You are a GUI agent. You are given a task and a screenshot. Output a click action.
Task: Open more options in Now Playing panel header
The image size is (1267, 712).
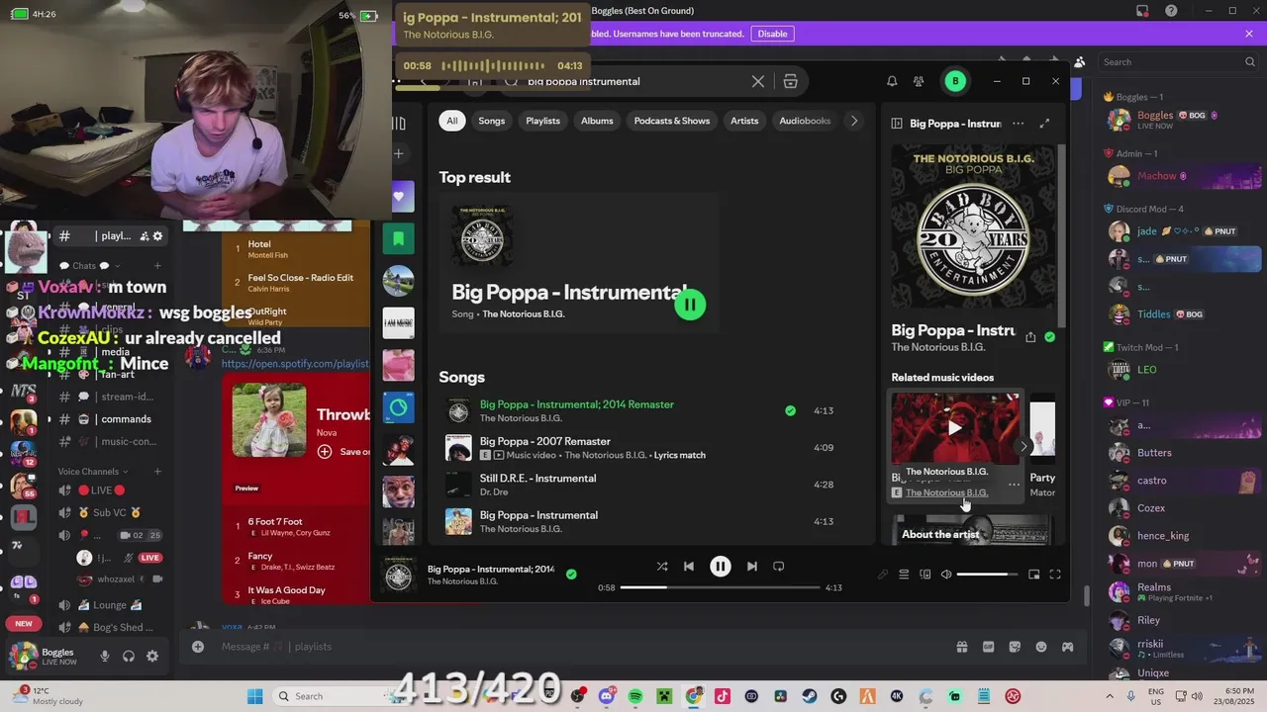point(1018,124)
